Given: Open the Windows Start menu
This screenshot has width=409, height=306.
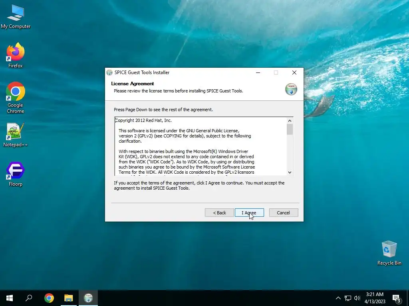Looking at the screenshot, I should tap(10, 298).
